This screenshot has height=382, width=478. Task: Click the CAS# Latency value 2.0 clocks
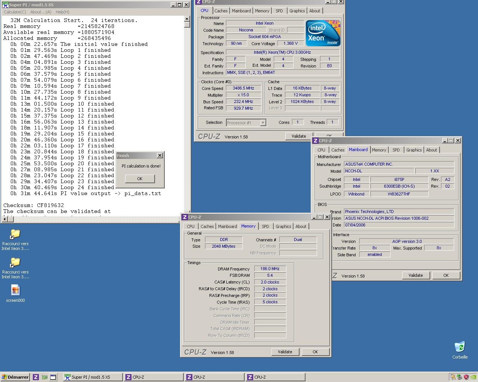point(270,282)
